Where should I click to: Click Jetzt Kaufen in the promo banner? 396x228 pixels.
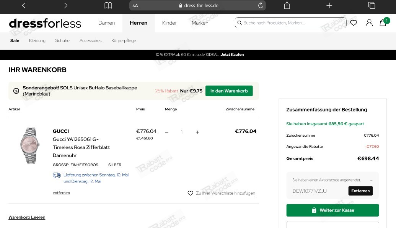coord(232,55)
